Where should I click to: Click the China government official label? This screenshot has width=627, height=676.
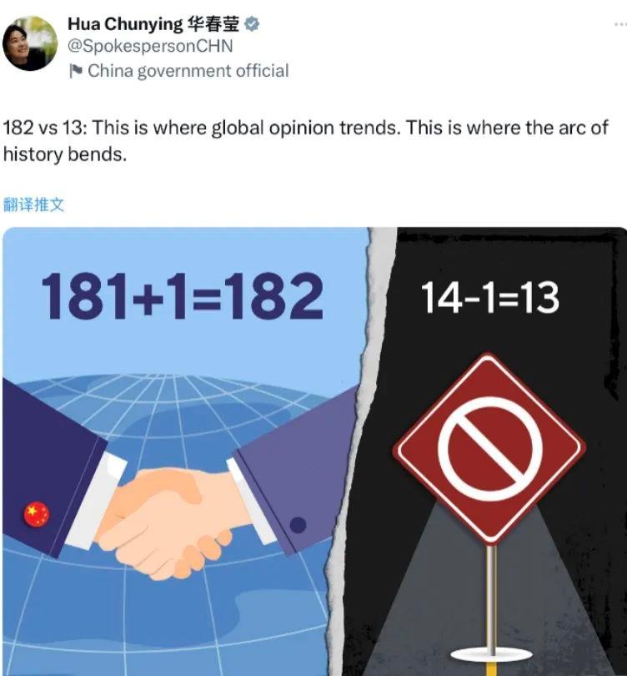point(188,71)
